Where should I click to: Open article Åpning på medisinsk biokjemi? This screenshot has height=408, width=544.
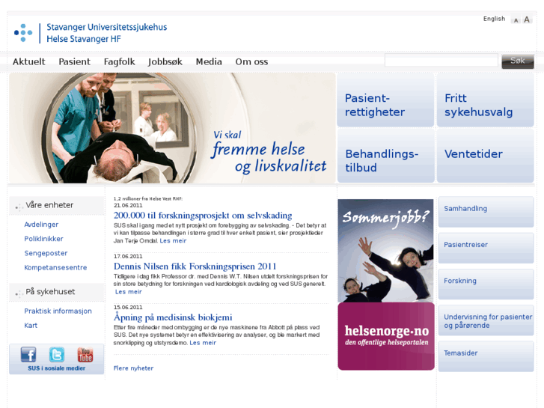coord(173,317)
